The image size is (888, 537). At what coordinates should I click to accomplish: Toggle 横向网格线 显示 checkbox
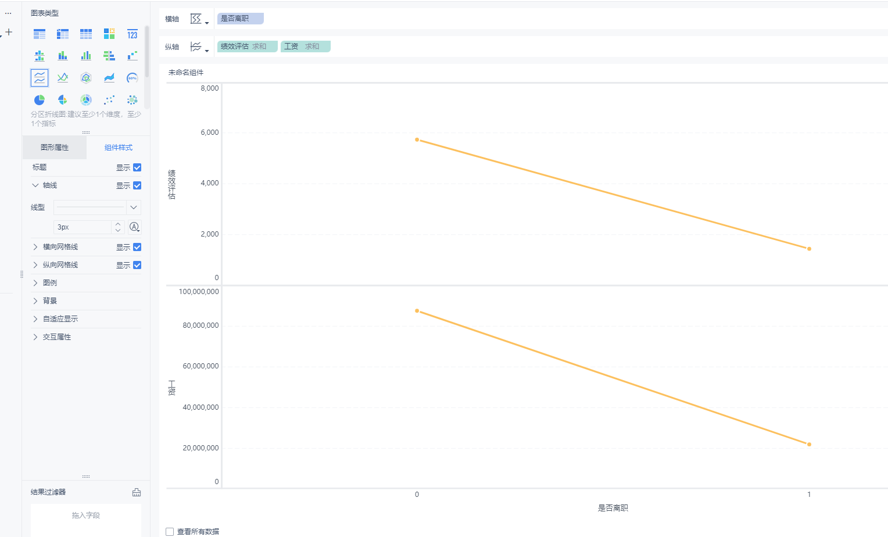click(x=137, y=248)
